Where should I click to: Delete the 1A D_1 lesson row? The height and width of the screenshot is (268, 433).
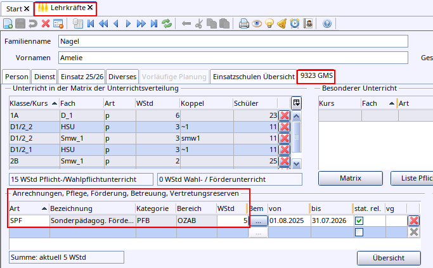click(285, 115)
